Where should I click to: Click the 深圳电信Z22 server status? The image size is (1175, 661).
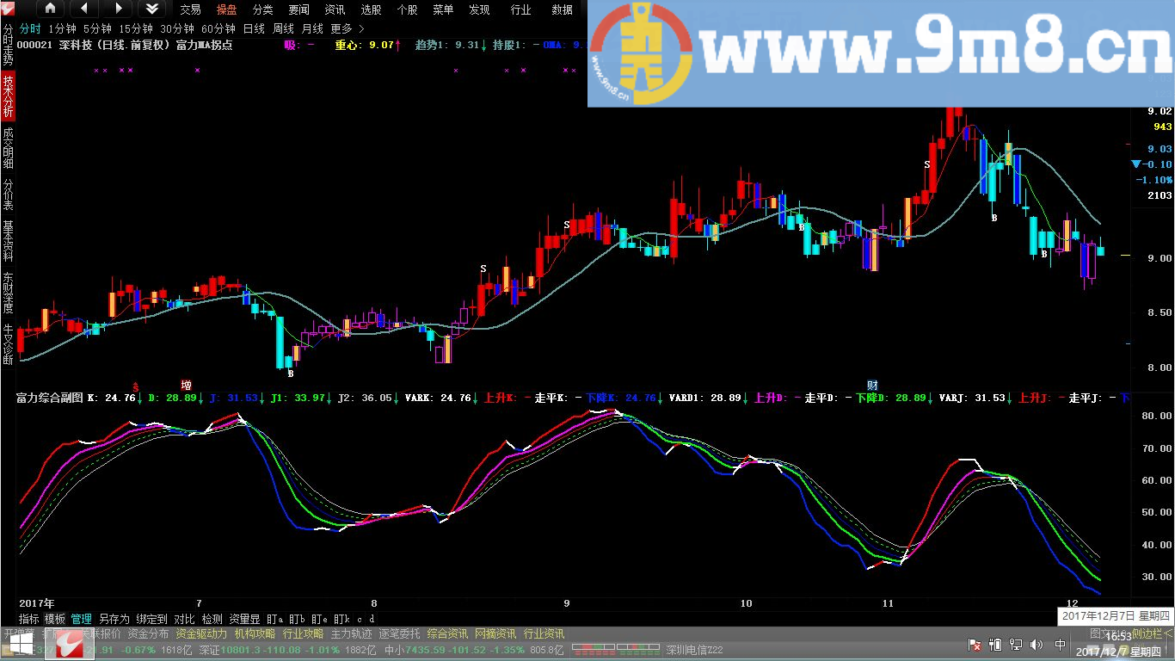pyautogui.click(x=694, y=650)
